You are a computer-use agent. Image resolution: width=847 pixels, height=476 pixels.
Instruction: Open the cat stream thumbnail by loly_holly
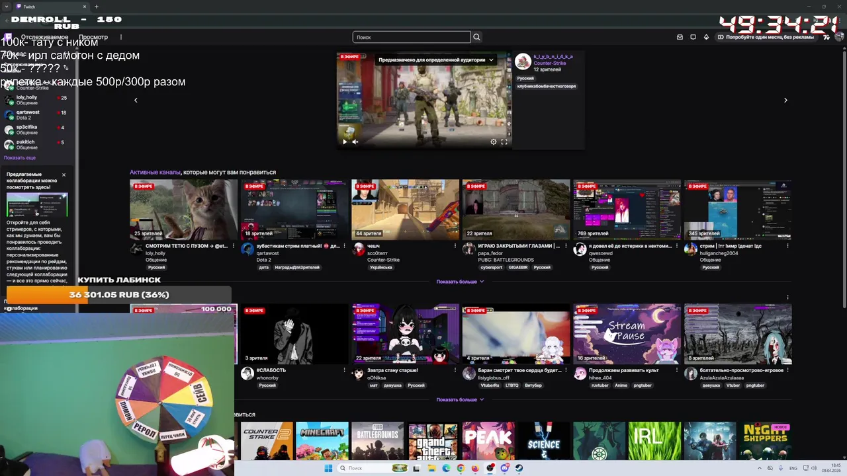point(183,210)
